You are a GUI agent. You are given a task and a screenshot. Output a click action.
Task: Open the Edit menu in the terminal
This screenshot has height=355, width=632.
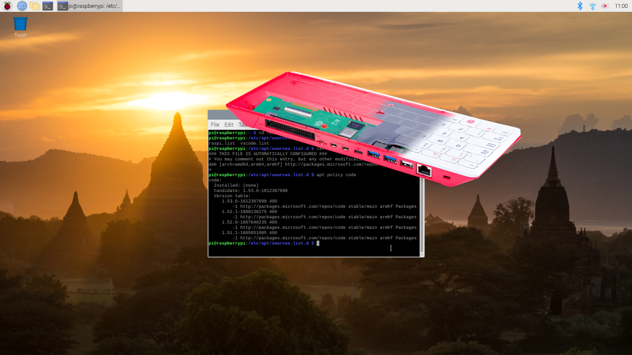[x=229, y=124]
